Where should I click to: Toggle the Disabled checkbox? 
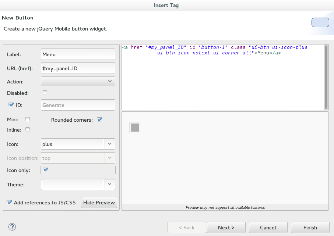[45, 93]
